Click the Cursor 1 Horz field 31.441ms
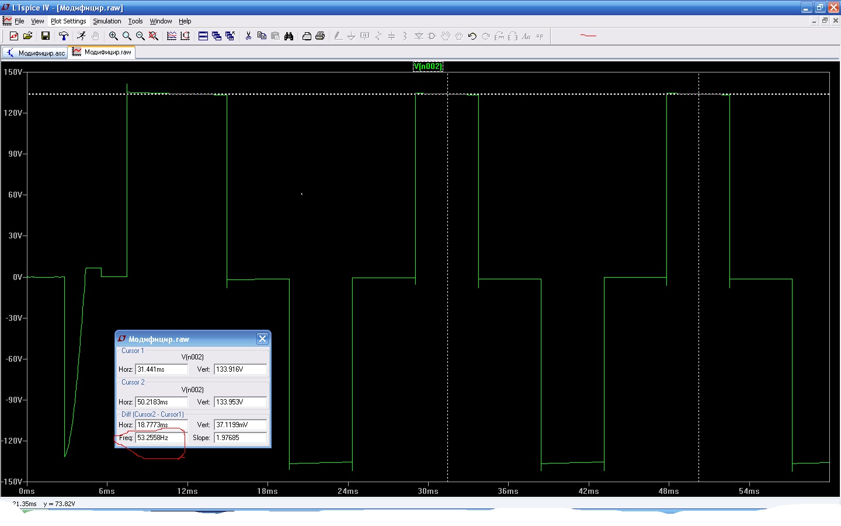 coord(161,369)
